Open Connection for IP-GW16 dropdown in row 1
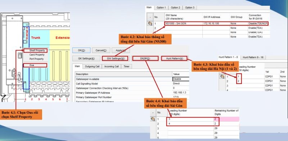 coord(258,24)
